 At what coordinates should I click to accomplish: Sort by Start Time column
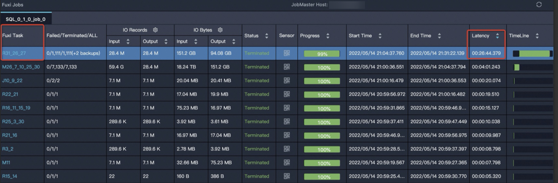380,36
